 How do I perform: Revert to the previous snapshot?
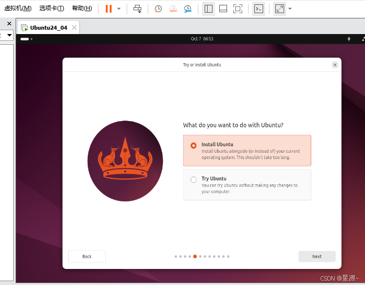[x=173, y=9]
